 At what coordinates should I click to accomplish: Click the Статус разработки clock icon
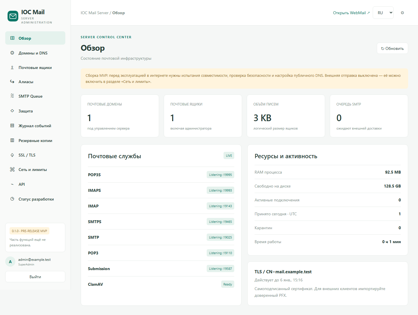(12, 199)
